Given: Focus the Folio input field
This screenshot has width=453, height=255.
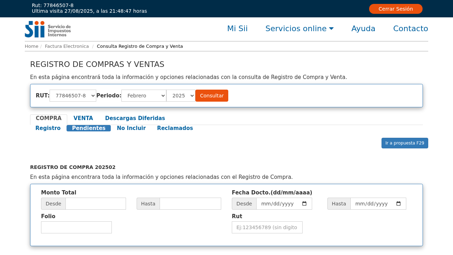Looking at the screenshot, I should point(76,227).
